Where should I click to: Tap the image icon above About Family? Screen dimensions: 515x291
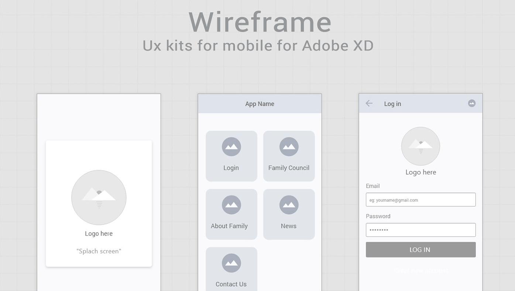[x=231, y=205]
